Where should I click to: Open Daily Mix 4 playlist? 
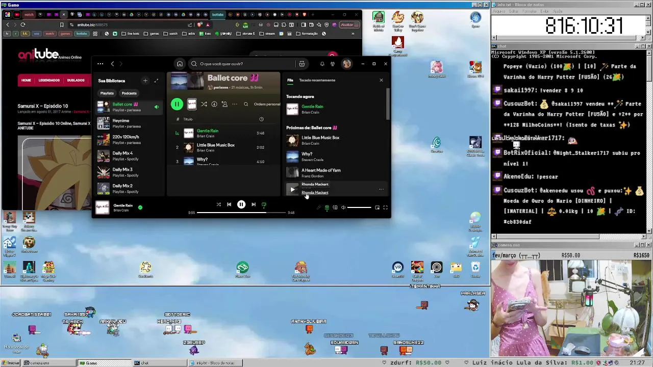tap(130, 156)
